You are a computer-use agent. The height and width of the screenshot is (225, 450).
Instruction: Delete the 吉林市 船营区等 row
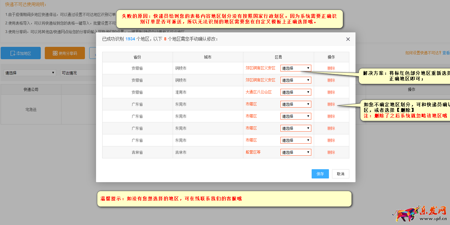pos(331,152)
